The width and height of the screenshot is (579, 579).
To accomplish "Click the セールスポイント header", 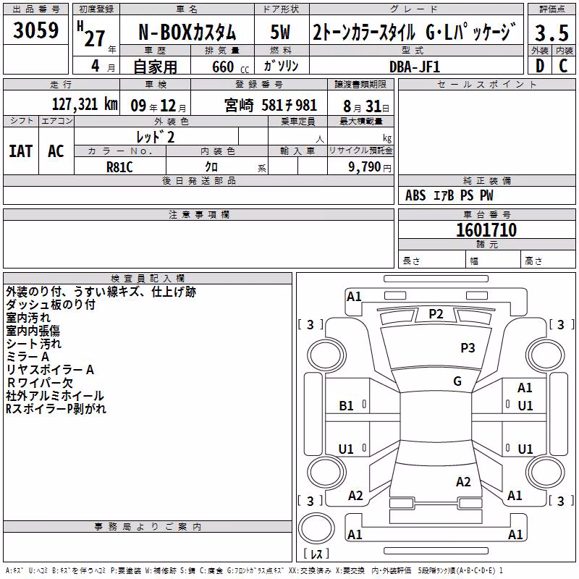I will tap(486, 85).
